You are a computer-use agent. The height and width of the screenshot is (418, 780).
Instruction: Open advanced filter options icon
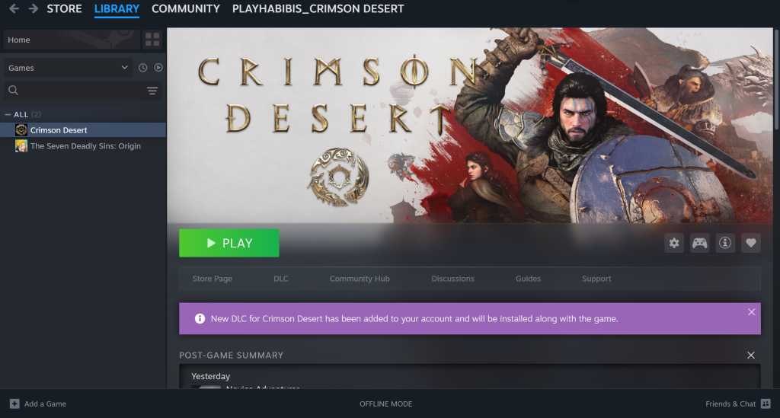152,91
